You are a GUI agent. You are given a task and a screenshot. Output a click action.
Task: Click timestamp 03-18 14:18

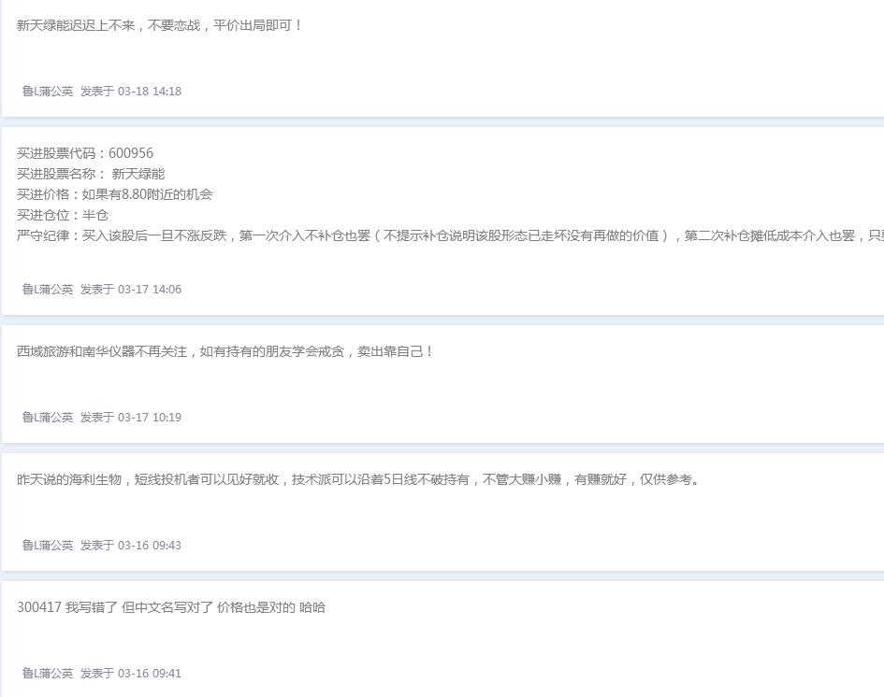[x=150, y=92]
